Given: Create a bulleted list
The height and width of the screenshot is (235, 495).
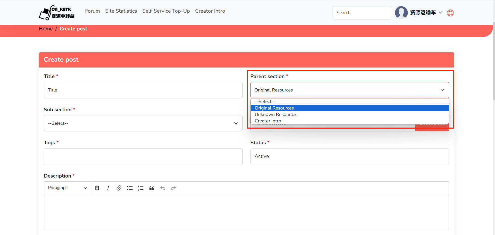Looking at the screenshot, I should click(130, 188).
